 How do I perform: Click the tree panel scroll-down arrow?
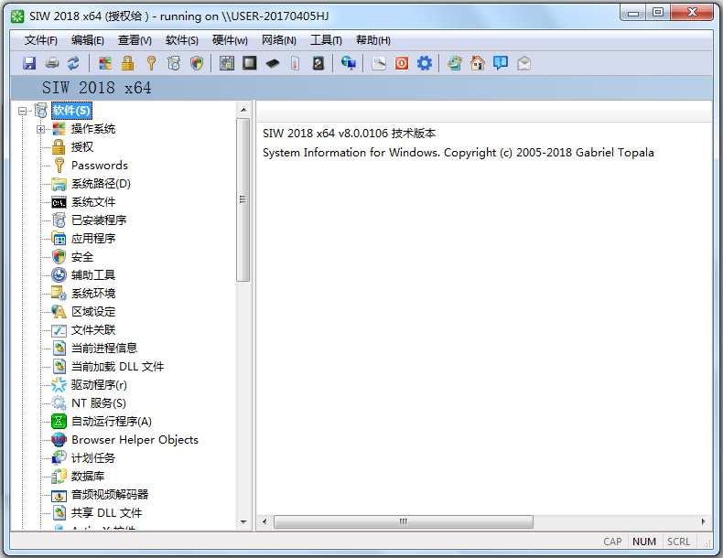(x=243, y=521)
